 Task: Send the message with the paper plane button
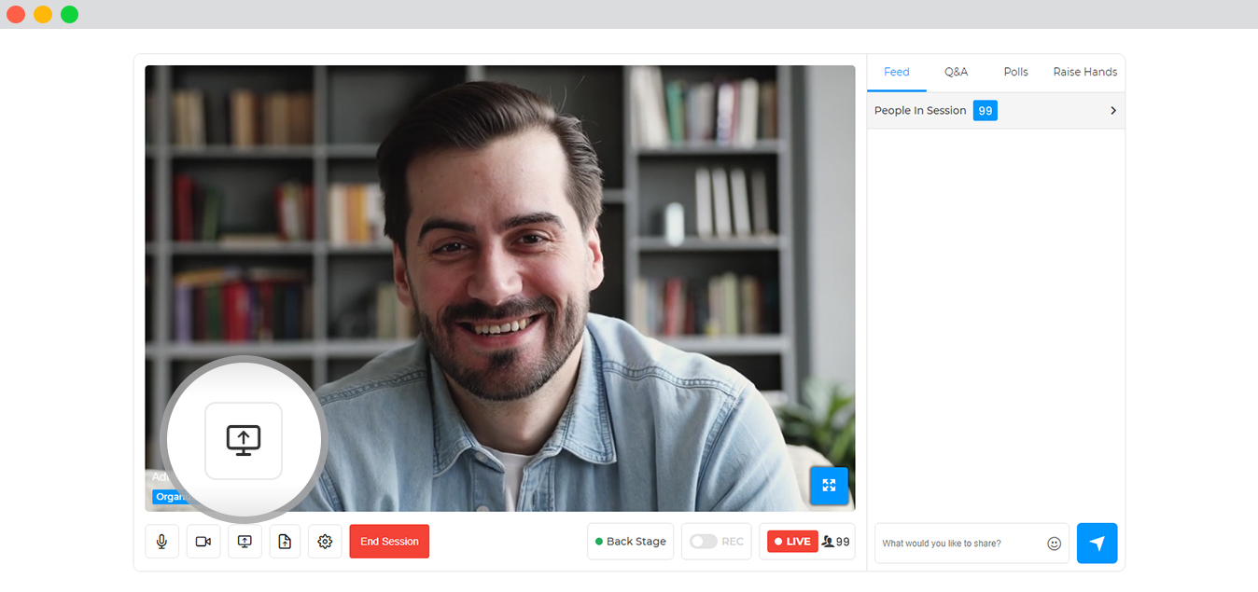point(1097,544)
